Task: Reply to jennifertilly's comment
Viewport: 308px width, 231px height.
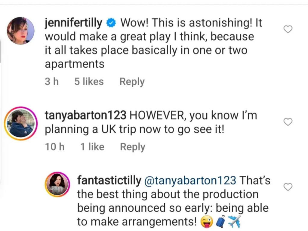Action: pyautogui.click(x=132, y=82)
